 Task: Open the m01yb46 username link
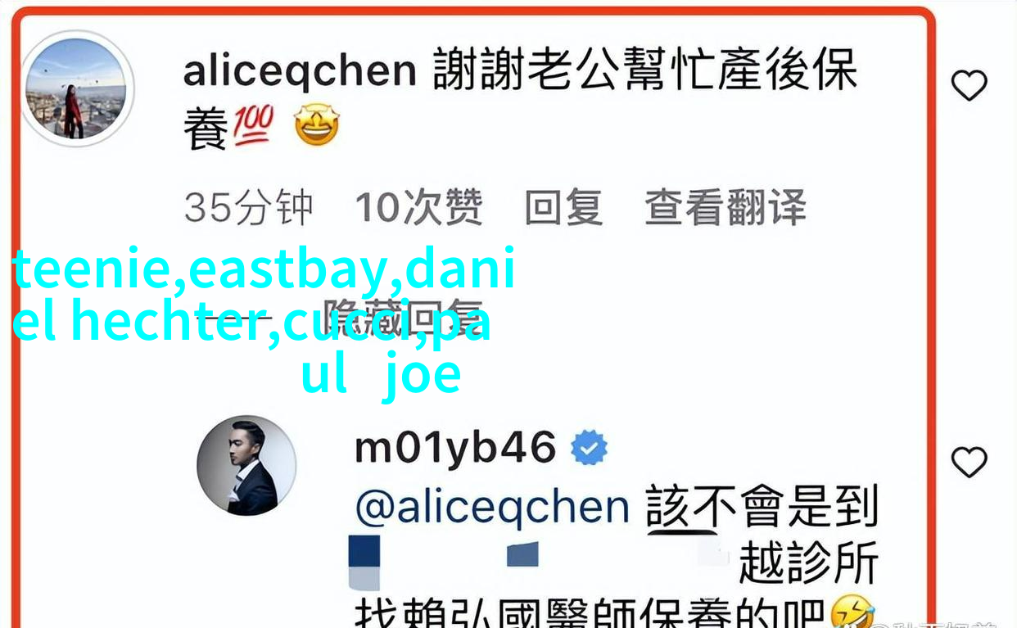coord(455,448)
